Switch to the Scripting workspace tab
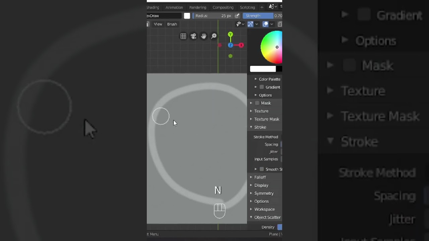The image size is (429, 241). (247, 7)
